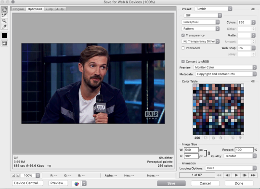The width and height of the screenshot is (260, 189).
Task: Click the Preview button
Action: pyautogui.click(x=58, y=183)
